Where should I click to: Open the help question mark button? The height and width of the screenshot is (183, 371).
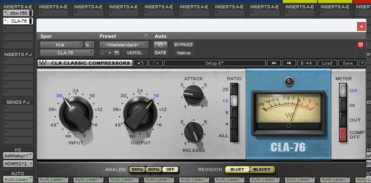pos(362,63)
